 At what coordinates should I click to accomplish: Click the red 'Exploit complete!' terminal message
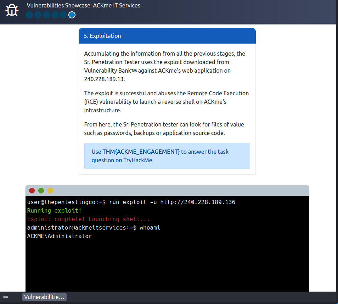coord(88,219)
